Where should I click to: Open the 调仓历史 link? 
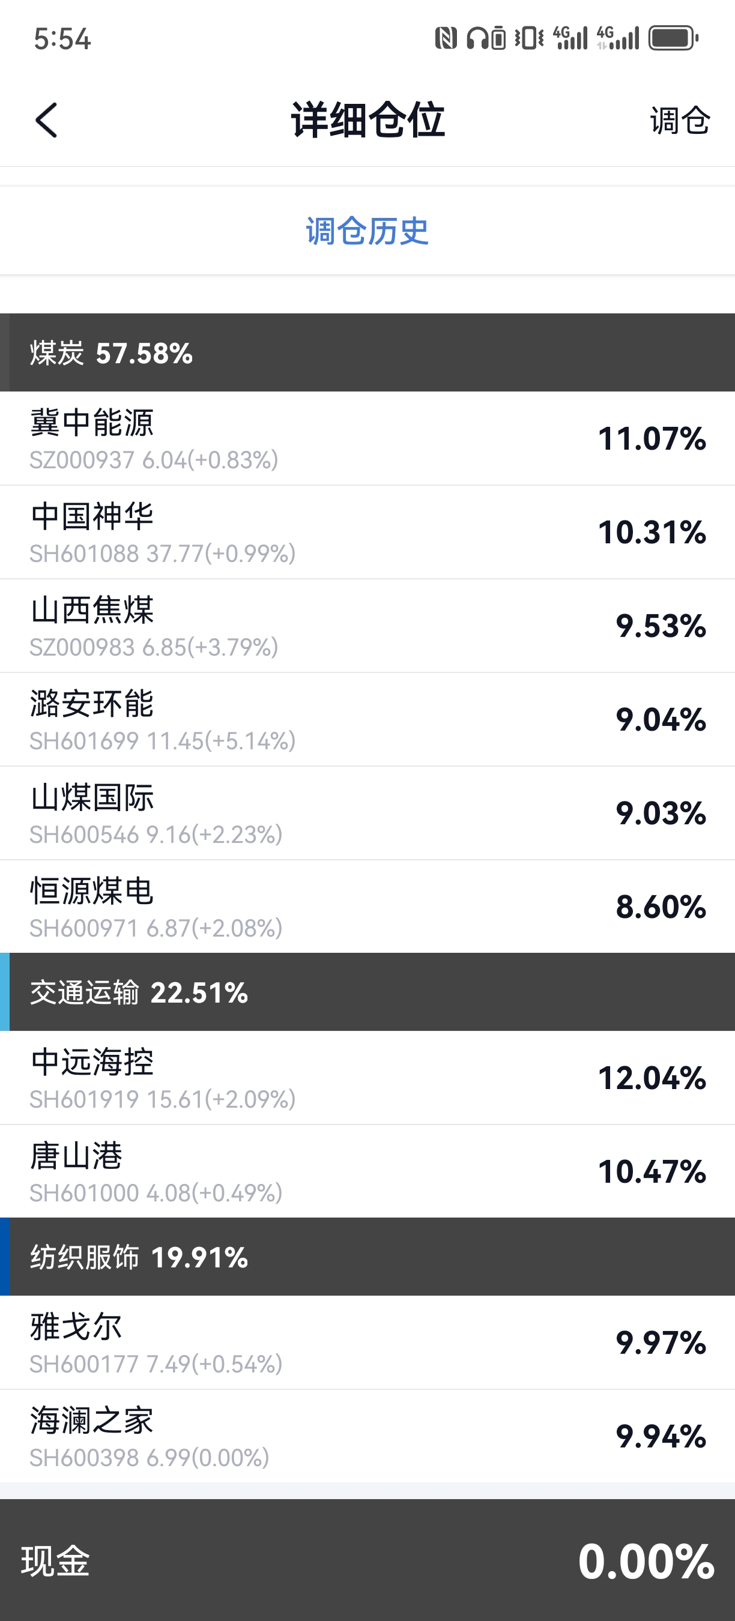click(367, 231)
